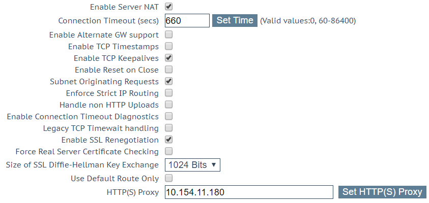Click the Set HTTP(S) Proxy button
The image size is (429, 203).
coord(383,192)
